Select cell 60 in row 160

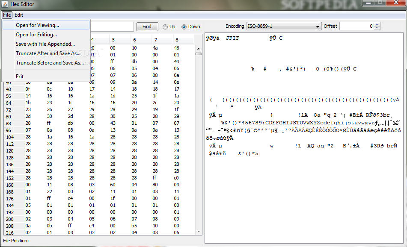pyautogui.click(x=113, y=185)
